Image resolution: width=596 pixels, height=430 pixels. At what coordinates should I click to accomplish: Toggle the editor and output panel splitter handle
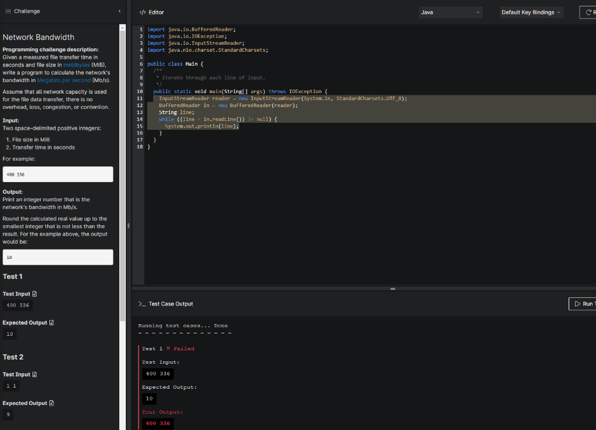click(x=393, y=288)
